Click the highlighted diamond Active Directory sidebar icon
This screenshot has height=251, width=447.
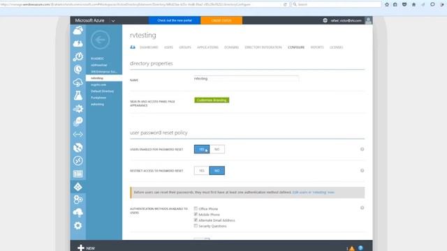tap(78, 187)
